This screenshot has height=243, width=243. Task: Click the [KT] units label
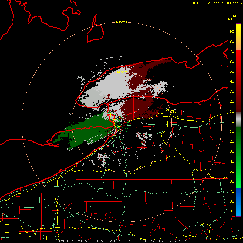[231, 19]
